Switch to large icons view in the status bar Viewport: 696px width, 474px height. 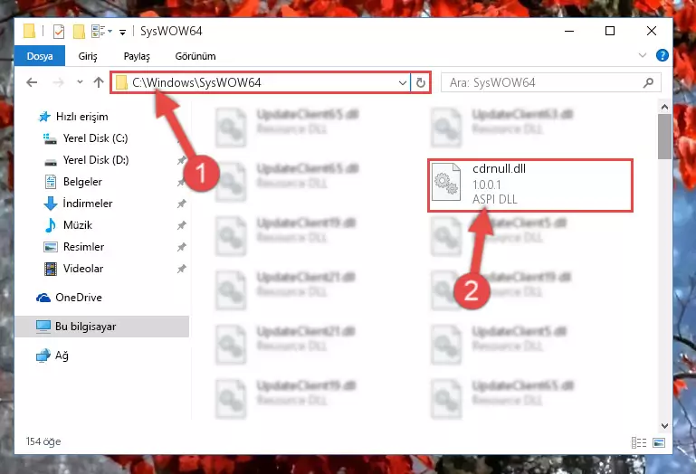(x=659, y=442)
